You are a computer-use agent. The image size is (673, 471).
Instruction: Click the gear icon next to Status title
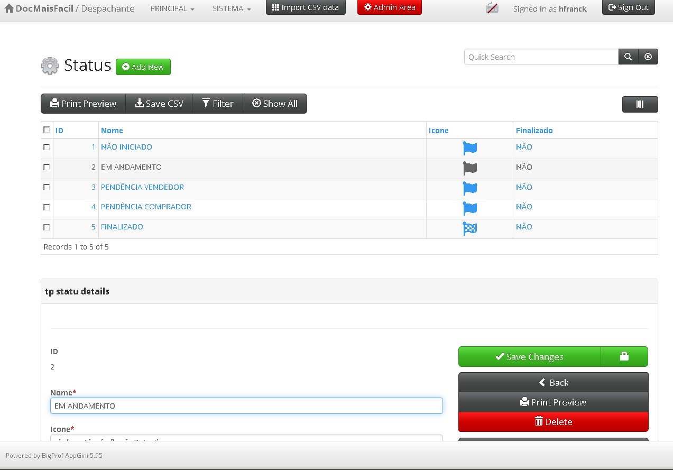click(50, 66)
